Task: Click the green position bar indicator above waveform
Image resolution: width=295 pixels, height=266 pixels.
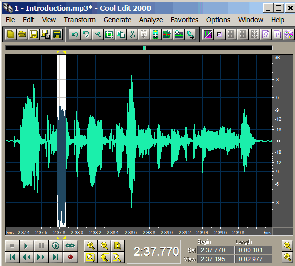Action: 144,48
